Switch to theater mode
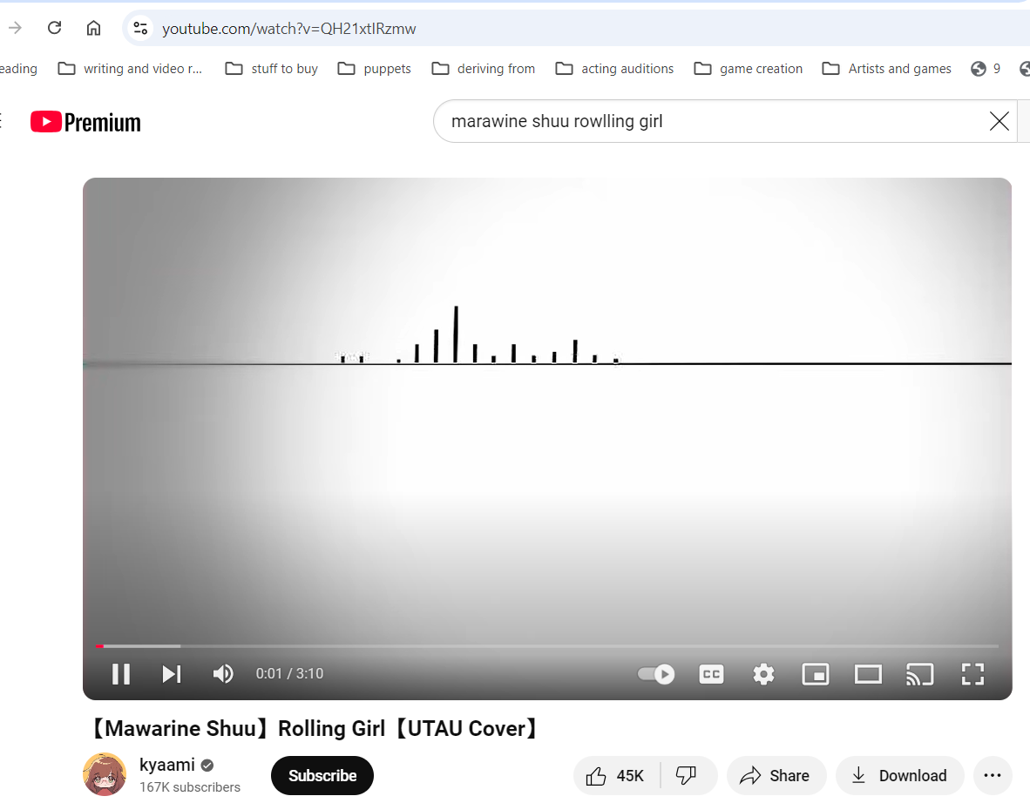This screenshot has width=1030, height=803. (868, 673)
